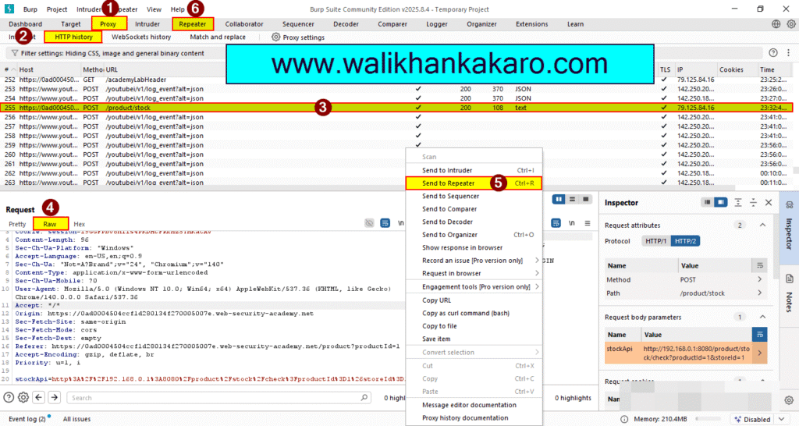Expand the stockApi parameter row chevron

coord(761,353)
